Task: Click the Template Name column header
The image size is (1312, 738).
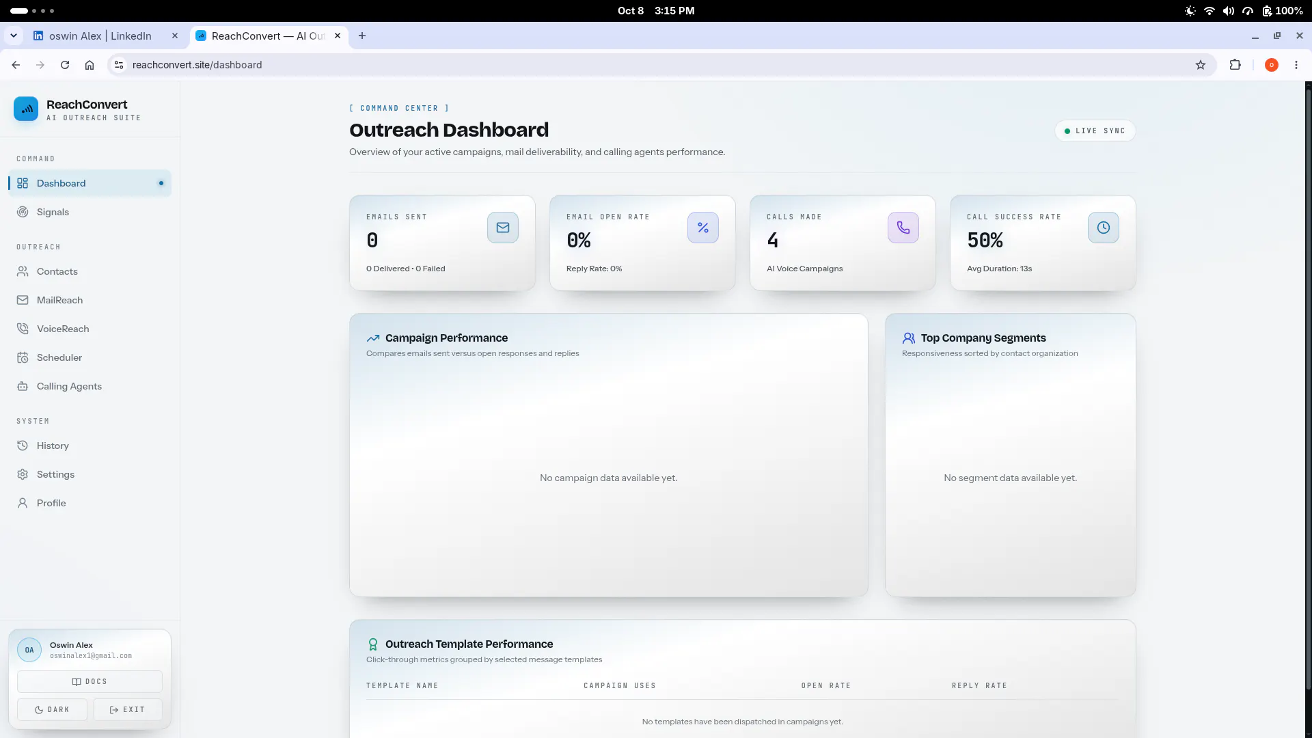Action: (x=402, y=685)
